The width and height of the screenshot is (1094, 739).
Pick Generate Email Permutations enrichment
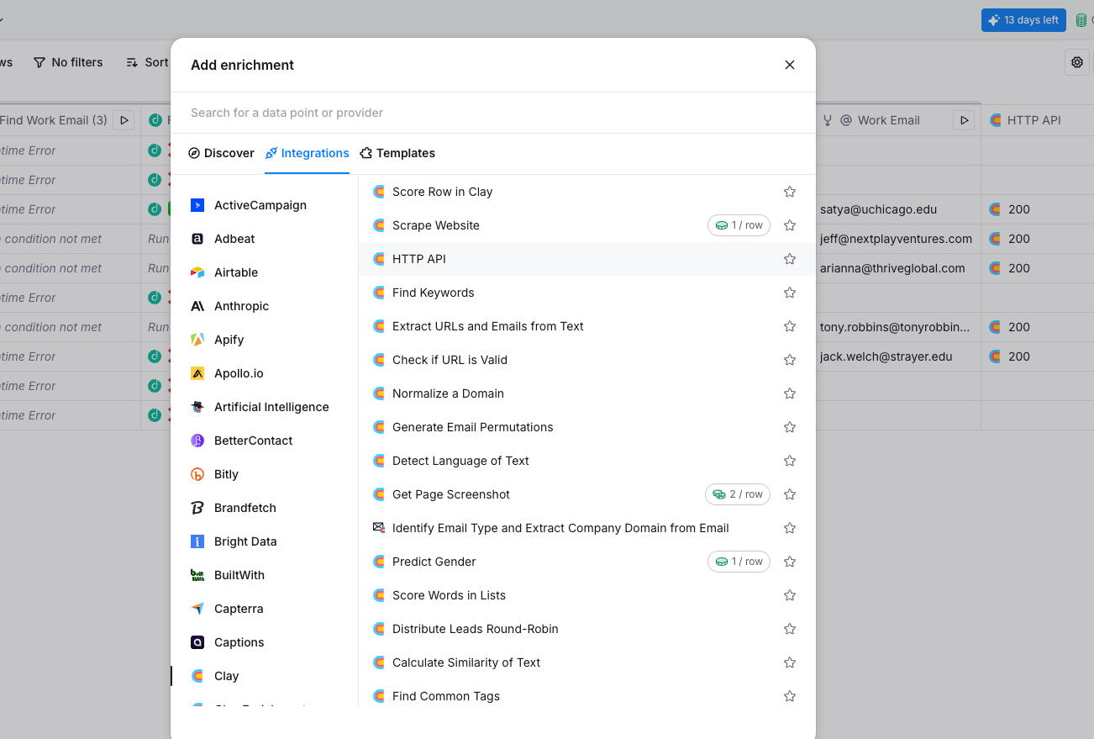[x=586, y=427]
